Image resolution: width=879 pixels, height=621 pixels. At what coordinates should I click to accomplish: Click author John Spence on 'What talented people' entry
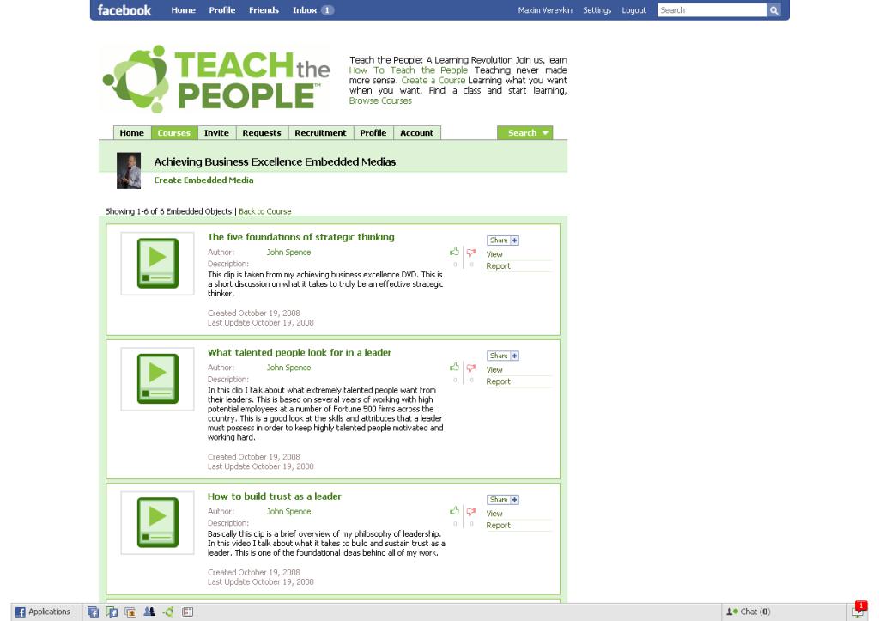[x=288, y=368]
